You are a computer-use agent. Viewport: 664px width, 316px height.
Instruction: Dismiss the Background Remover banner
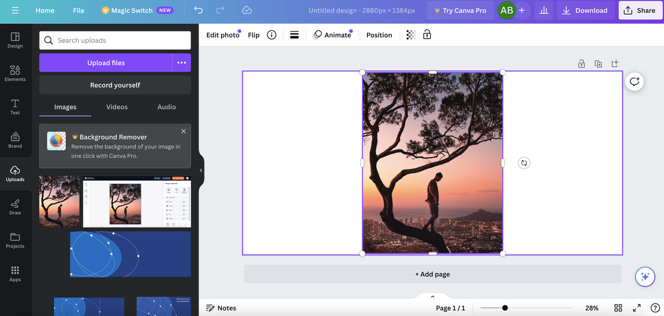(183, 131)
